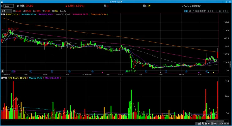Click the plus zoom-in icon
This screenshot has height=126, width=232.
point(228,123)
